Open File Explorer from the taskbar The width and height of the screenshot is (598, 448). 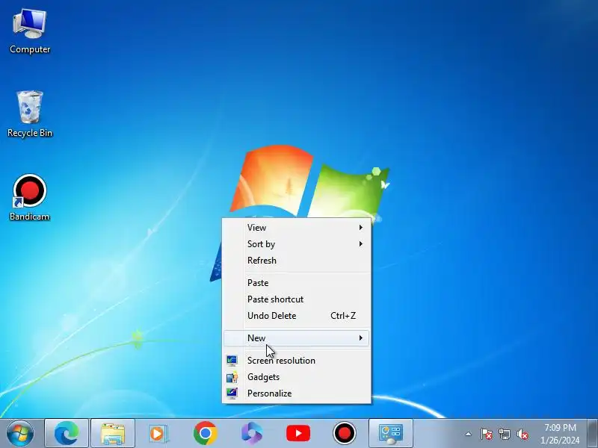pyautogui.click(x=113, y=433)
